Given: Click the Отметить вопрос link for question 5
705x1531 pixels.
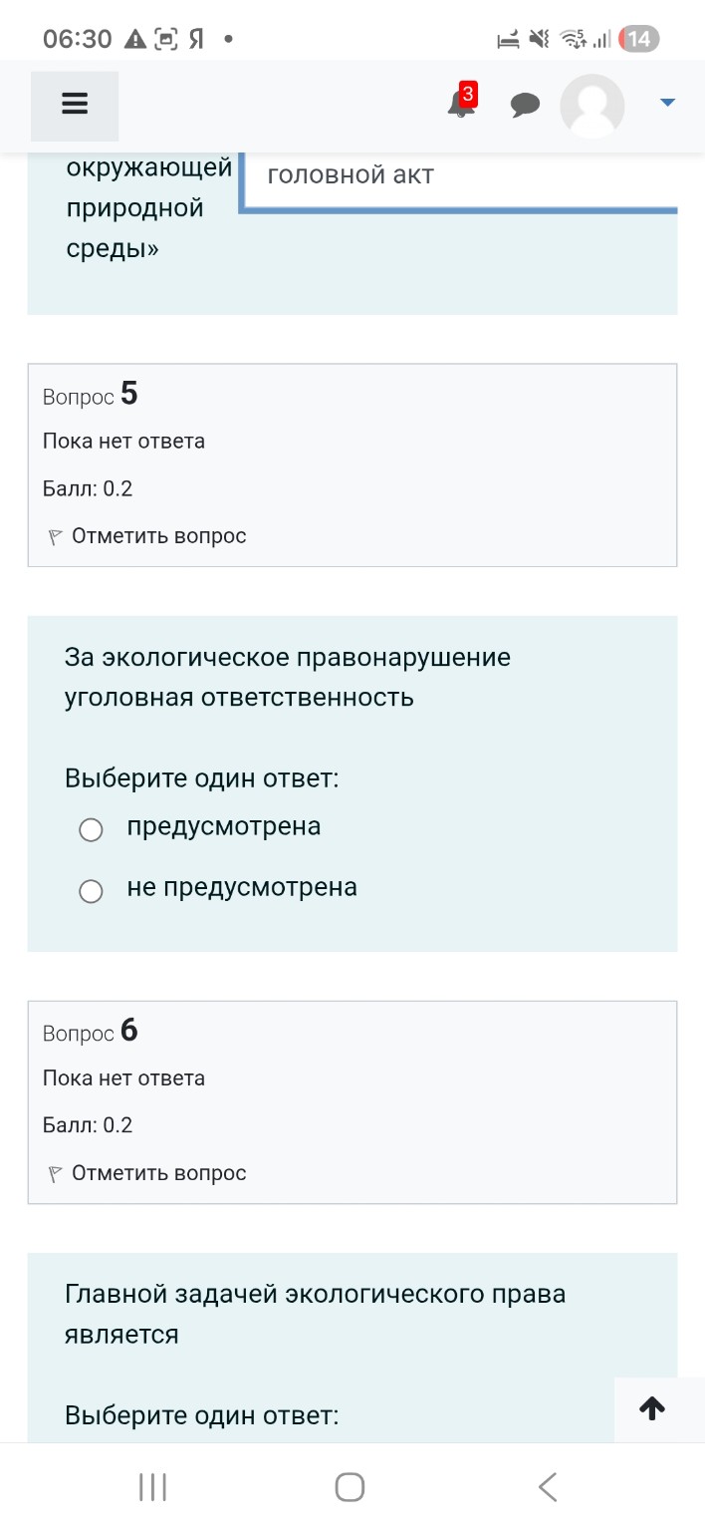Looking at the screenshot, I should coord(141,535).
